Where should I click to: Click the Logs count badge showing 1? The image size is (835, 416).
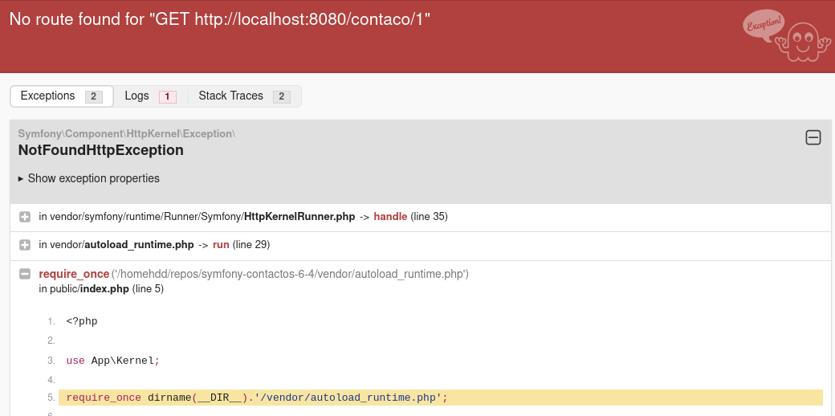pos(167,97)
